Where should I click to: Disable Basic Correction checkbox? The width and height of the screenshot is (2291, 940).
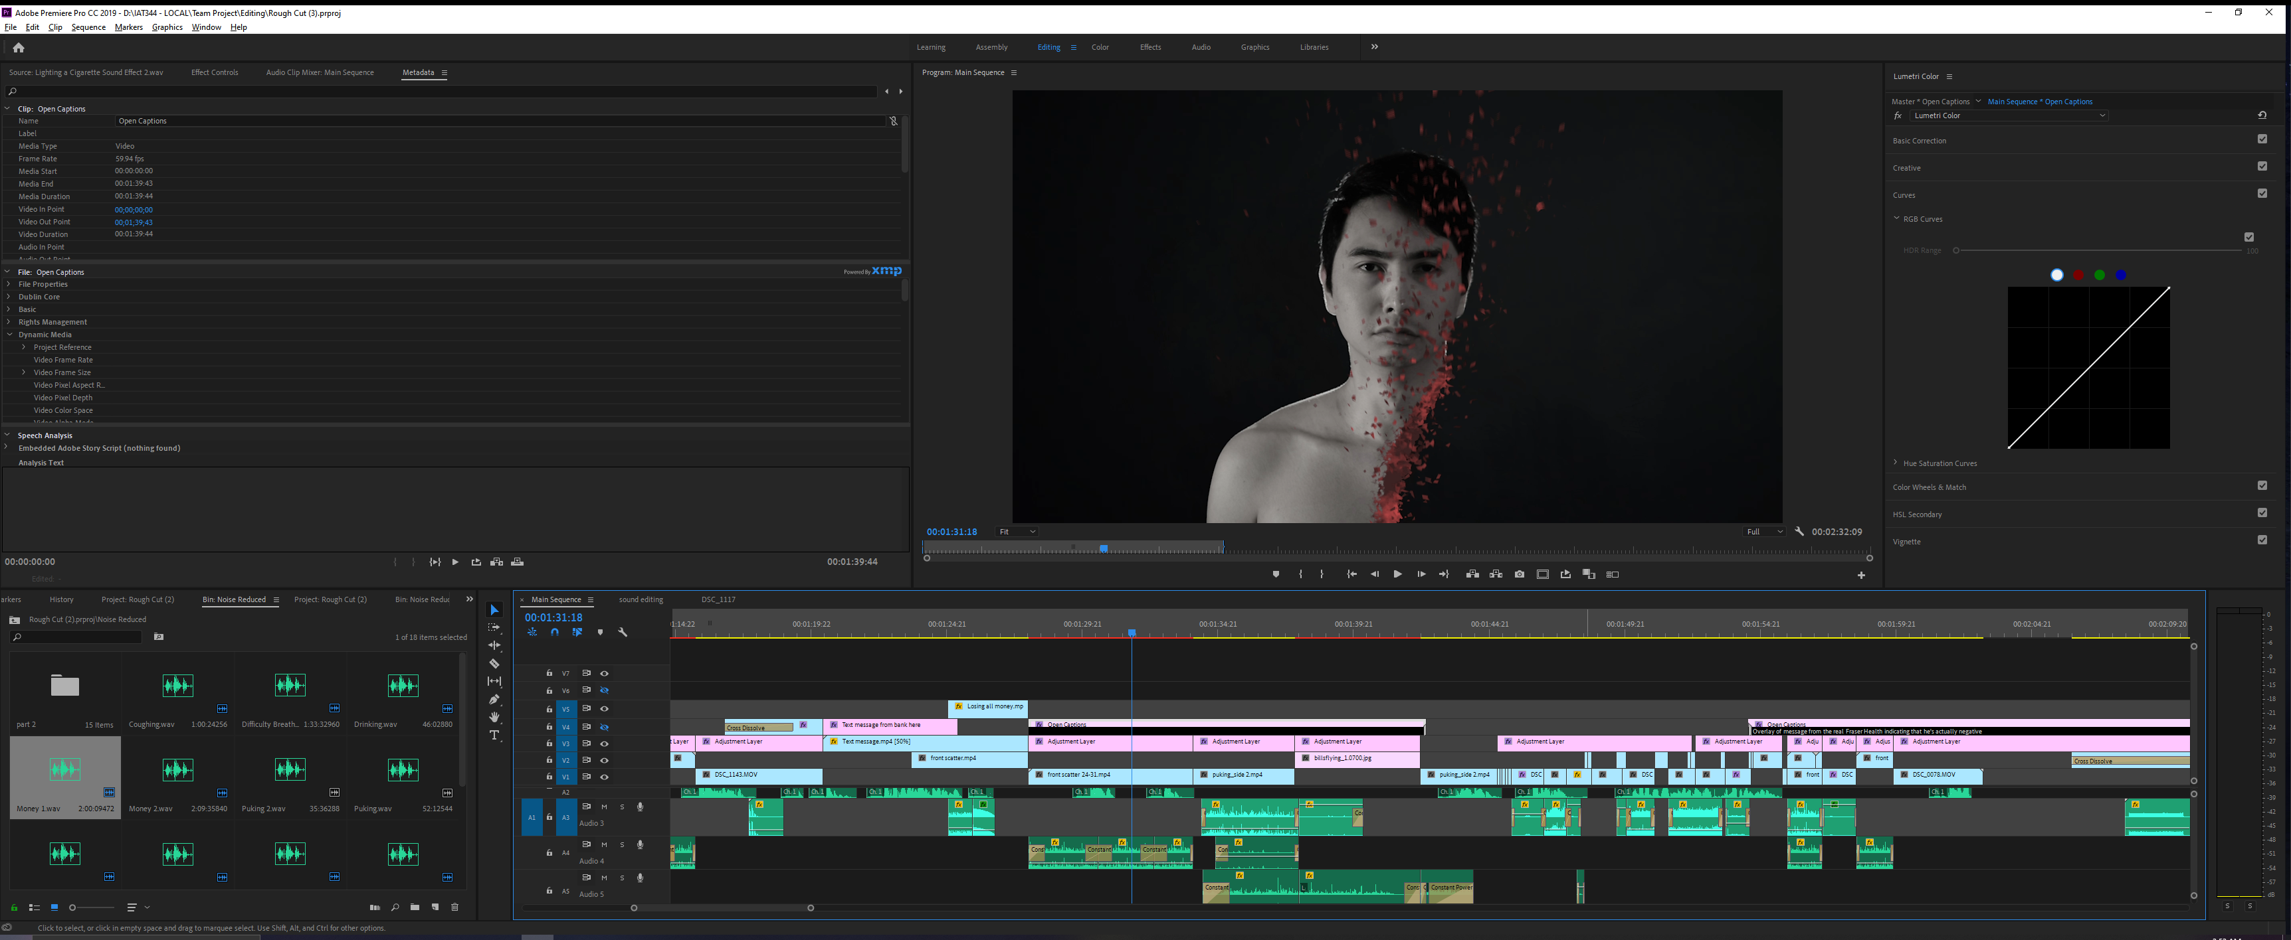tap(2262, 139)
